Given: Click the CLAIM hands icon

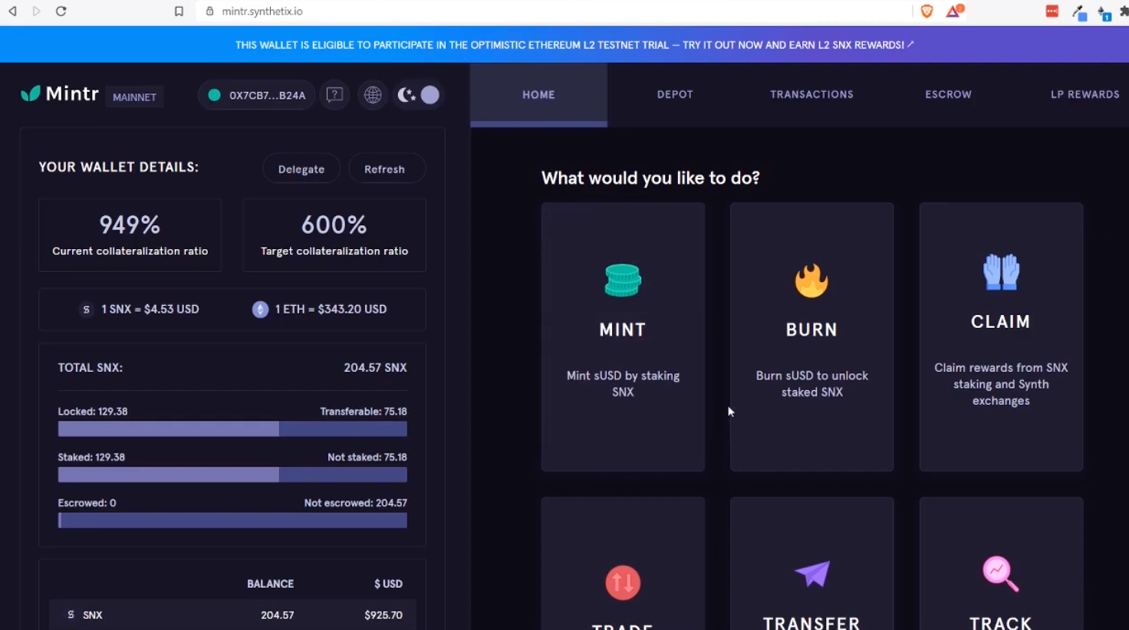Looking at the screenshot, I should 1001,272.
